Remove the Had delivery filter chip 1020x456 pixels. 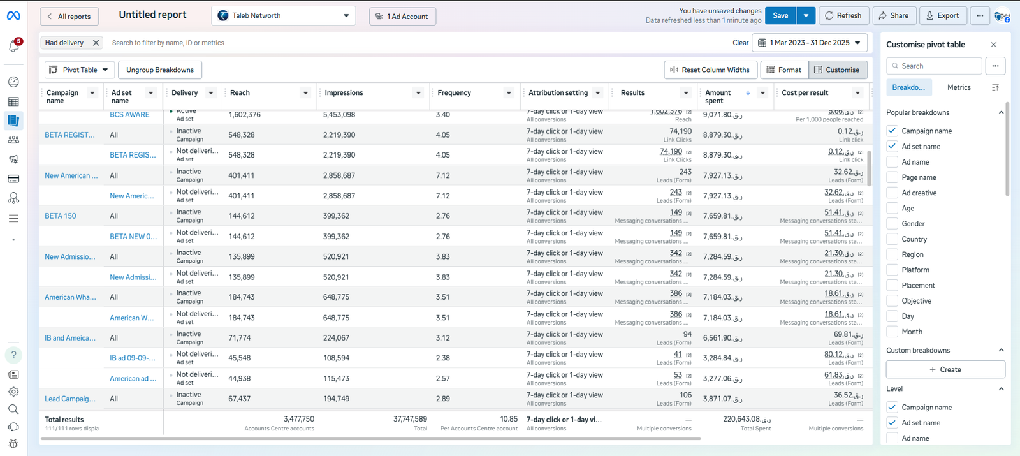pos(96,43)
